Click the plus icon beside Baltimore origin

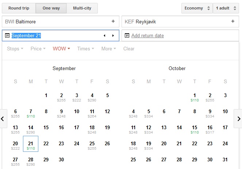tap(113, 22)
